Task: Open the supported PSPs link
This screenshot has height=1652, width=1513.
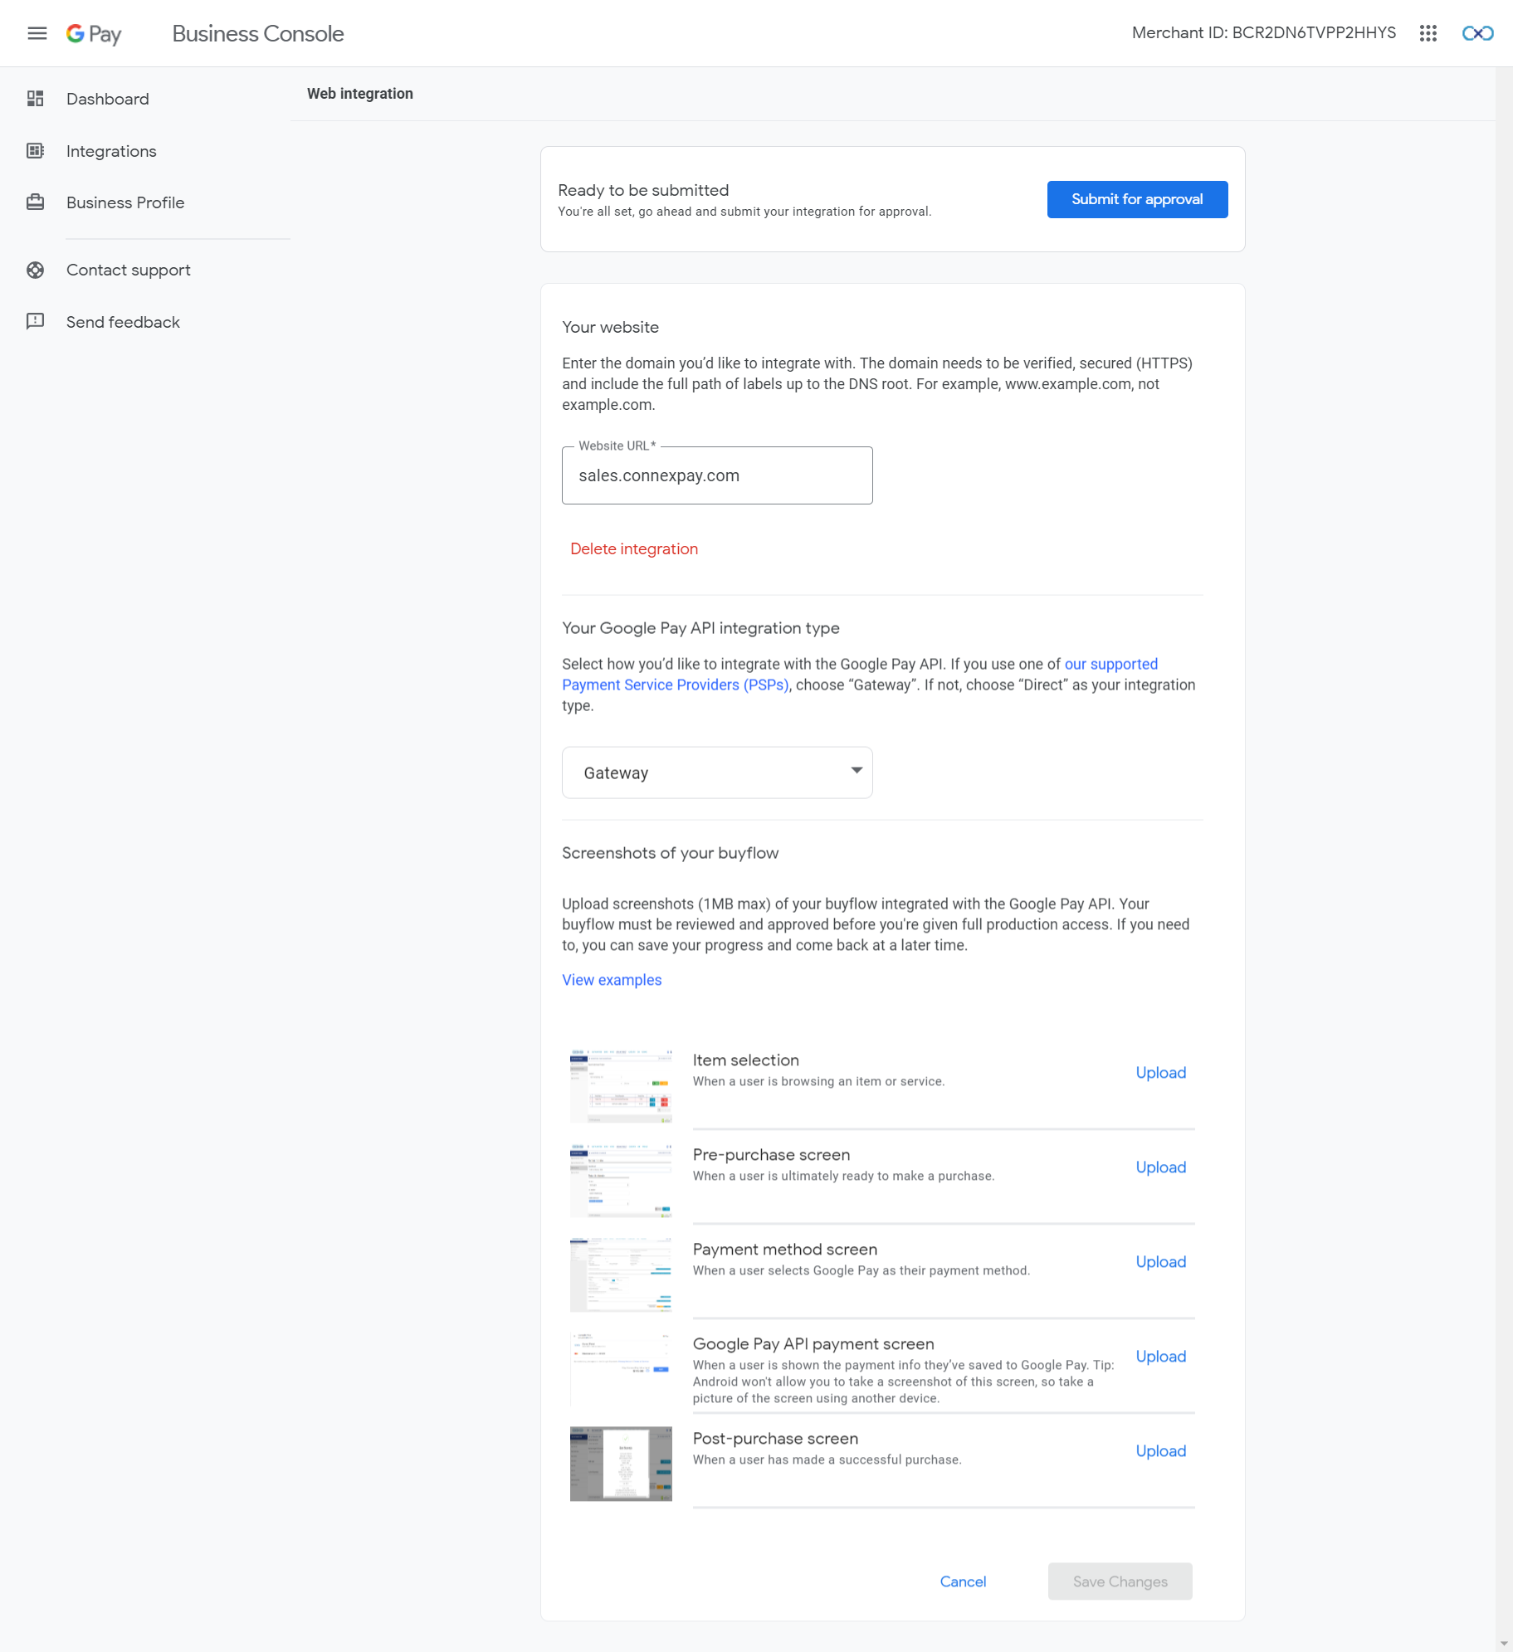Action: coord(860,675)
